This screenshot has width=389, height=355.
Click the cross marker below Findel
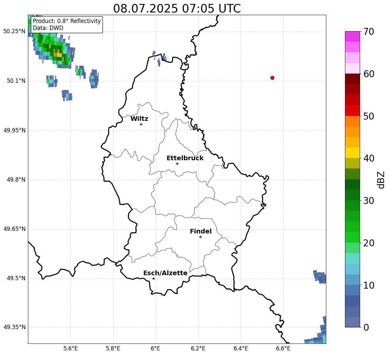pos(200,237)
